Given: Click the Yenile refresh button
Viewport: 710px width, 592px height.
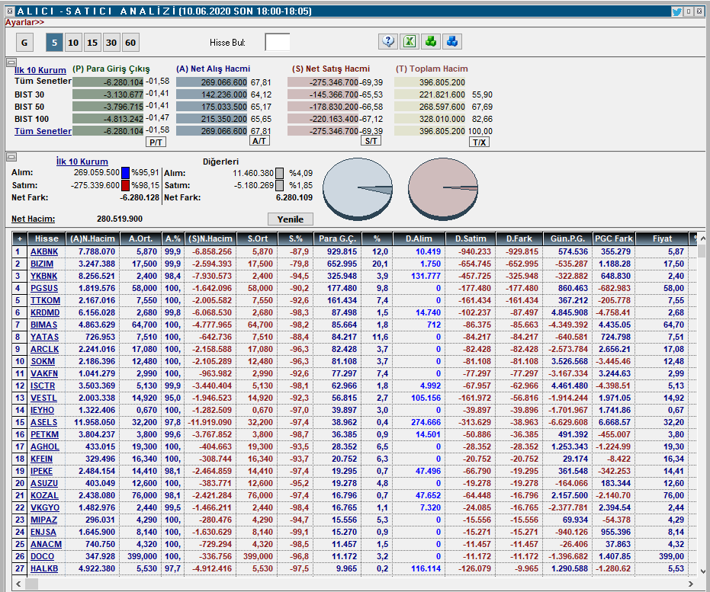Looking at the screenshot, I should click(x=291, y=219).
